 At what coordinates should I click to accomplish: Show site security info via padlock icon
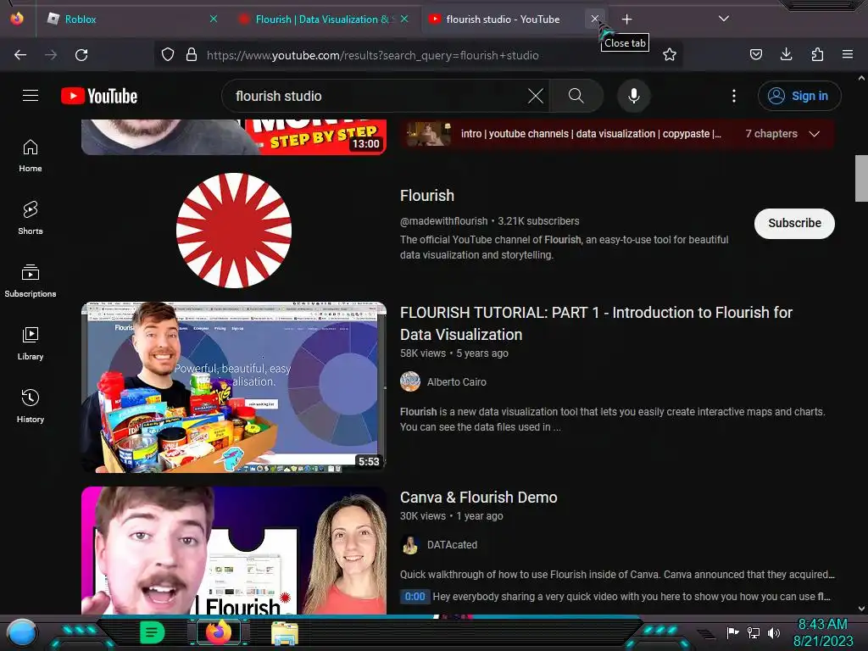point(192,55)
